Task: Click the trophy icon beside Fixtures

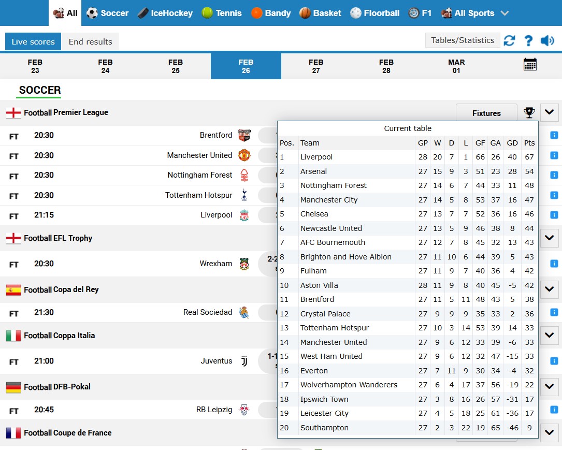Action: point(529,112)
